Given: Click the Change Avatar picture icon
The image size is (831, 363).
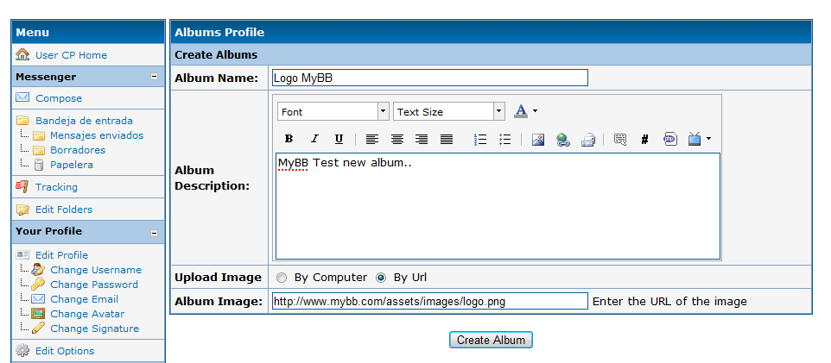Looking at the screenshot, I should 38,313.
